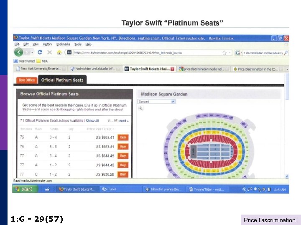Click Buy for Section 75 seats 3-4
This screenshot has height=225, width=301.
pyautogui.click(x=123, y=137)
